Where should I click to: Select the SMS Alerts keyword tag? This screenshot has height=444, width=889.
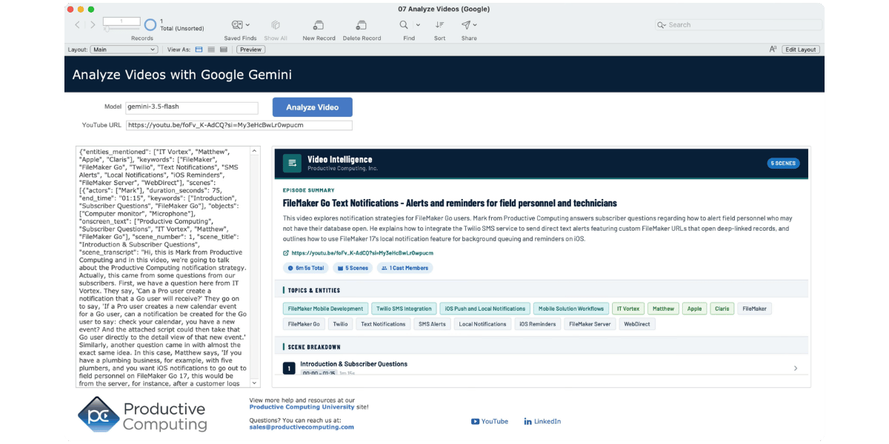coord(432,324)
